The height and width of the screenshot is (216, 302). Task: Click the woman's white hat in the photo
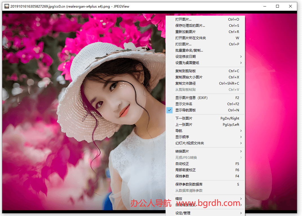click(85, 65)
